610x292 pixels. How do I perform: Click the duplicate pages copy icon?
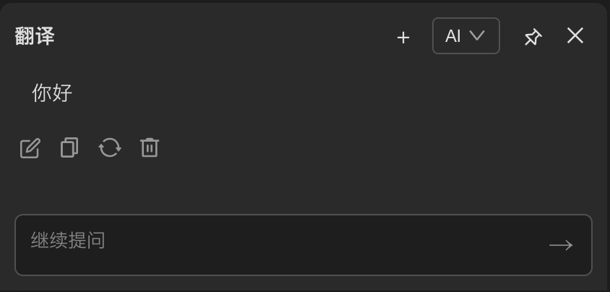69,147
